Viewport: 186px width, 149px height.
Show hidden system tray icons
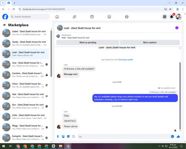159,146
